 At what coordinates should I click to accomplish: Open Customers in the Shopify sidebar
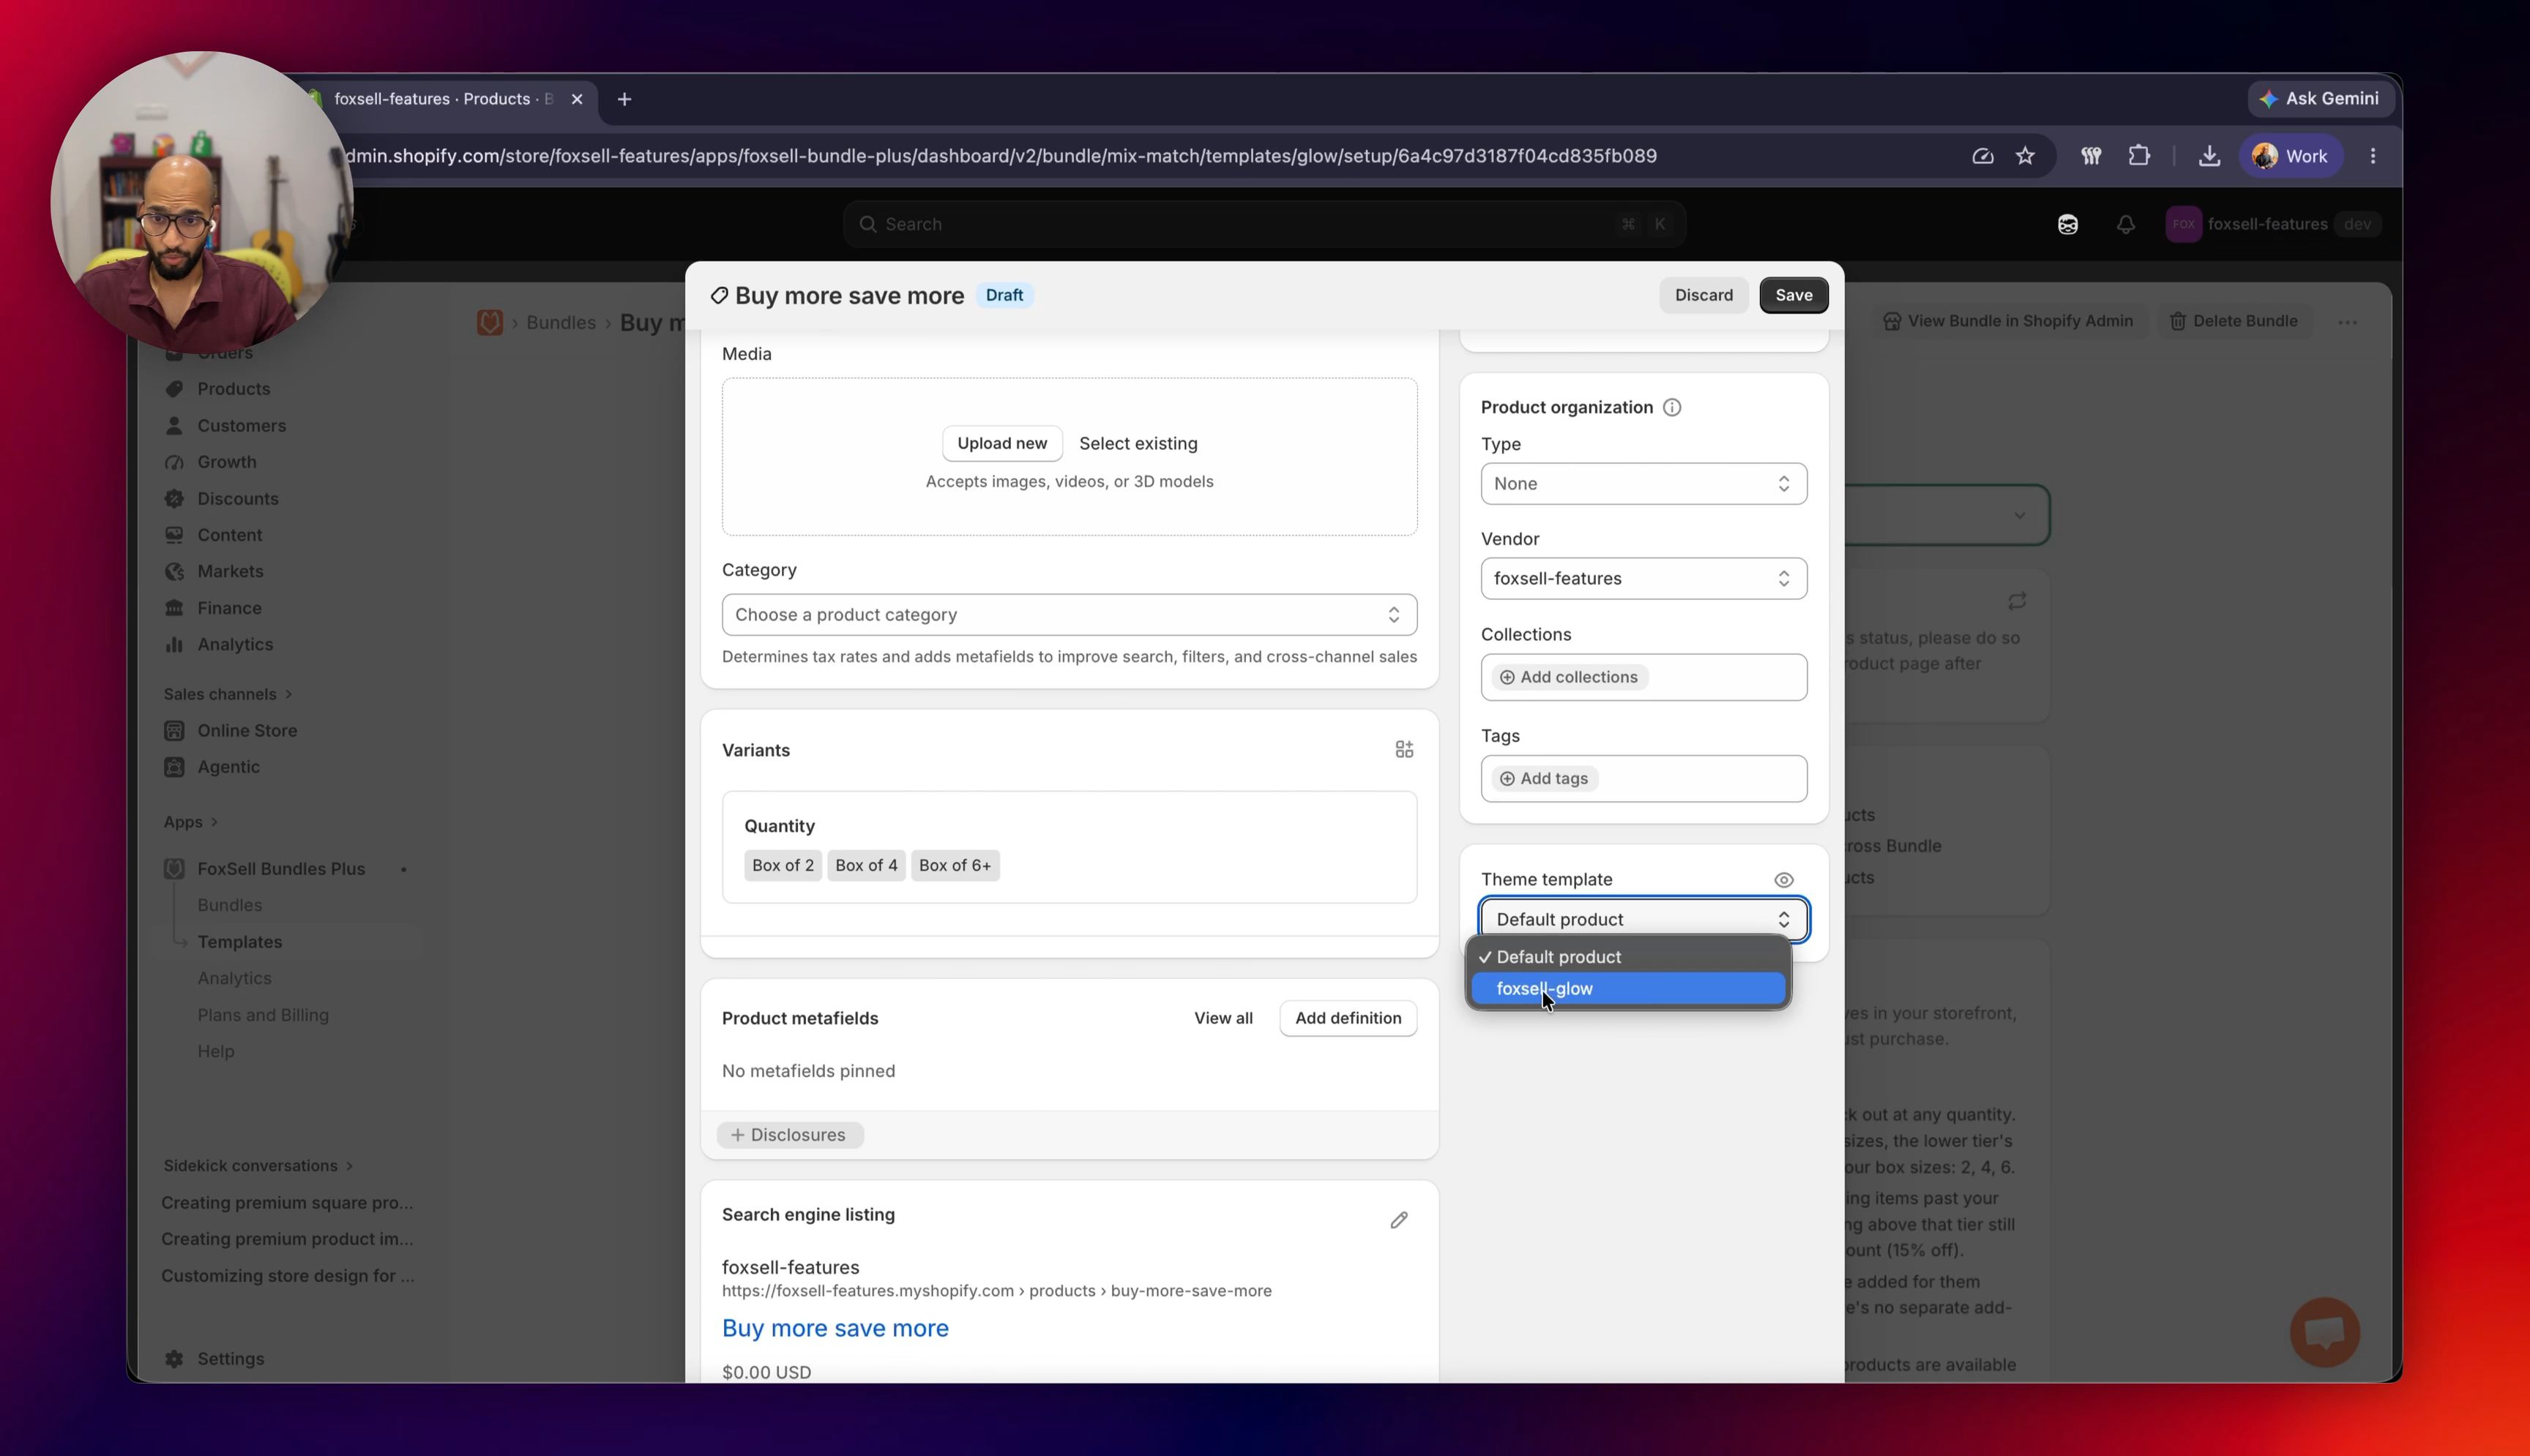pos(241,426)
